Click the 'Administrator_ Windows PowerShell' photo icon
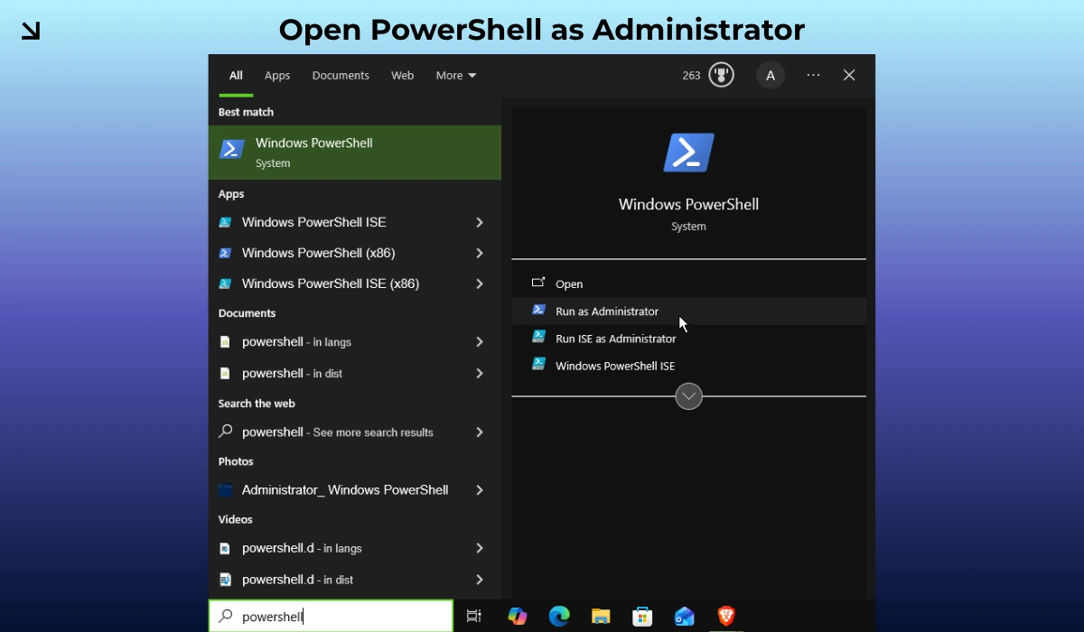The width and height of the screenshot is (1084, 632). point(226,490)
